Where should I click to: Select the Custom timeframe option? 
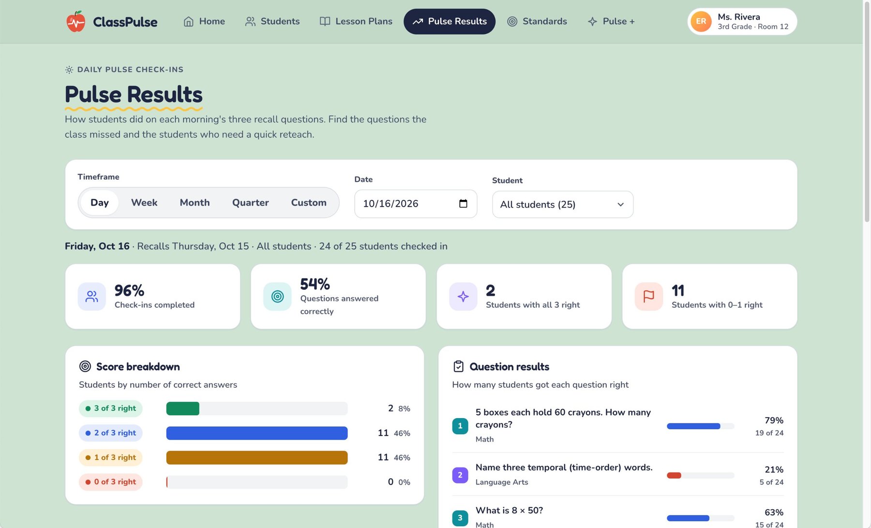[309, 203]
